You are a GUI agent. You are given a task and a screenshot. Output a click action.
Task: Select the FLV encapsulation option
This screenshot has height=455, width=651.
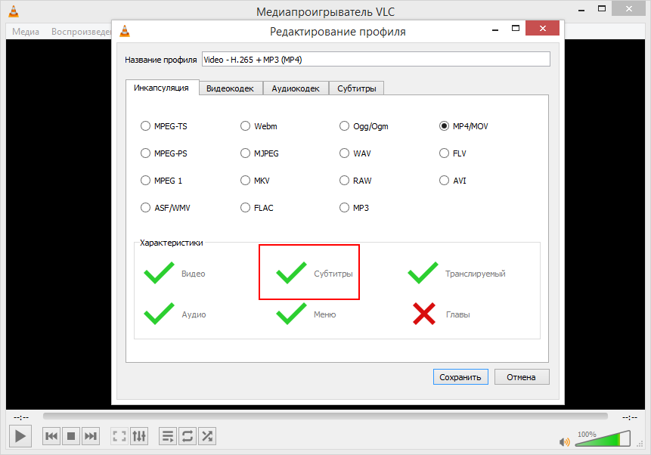tap(453, 153)
